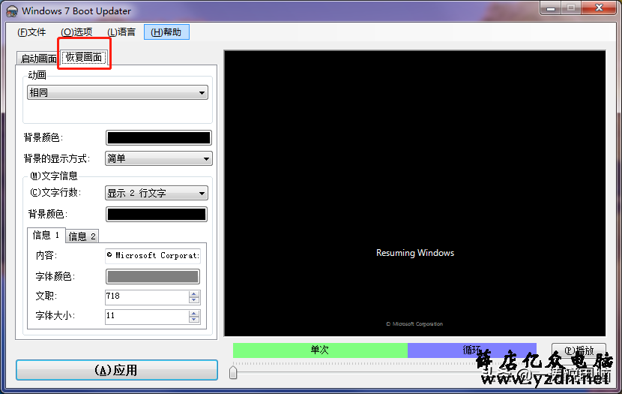Click the text-info 背景颜色 swatch

click(157, 215)
